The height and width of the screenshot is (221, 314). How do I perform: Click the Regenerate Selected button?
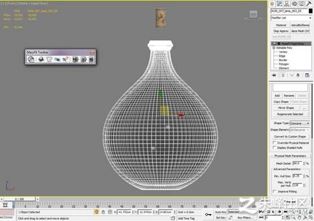coord(290,114)
